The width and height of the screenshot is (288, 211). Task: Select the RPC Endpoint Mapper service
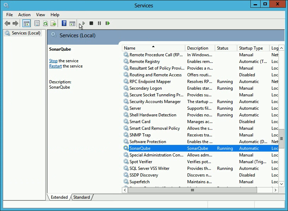(201, 82)
